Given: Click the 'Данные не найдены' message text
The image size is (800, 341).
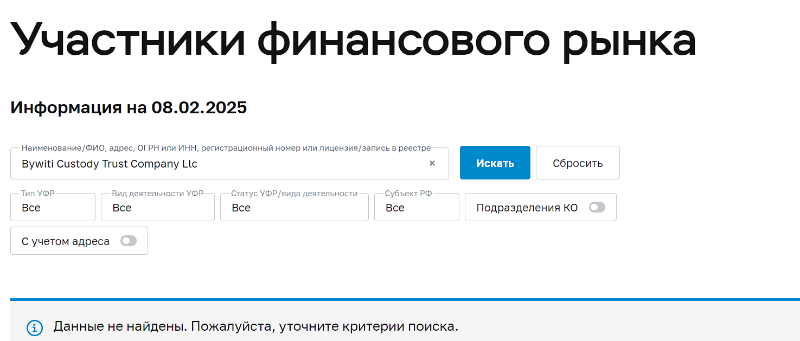Looking at the screenshot, I should point(255,327).
